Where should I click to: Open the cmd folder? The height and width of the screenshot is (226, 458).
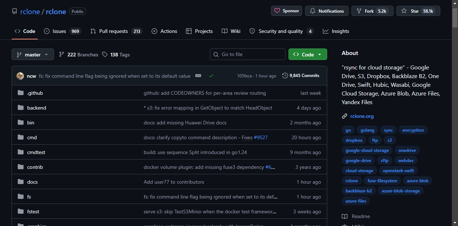click(32, 137)
